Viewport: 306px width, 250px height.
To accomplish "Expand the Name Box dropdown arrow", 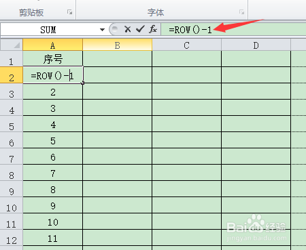I will [102, 30].
